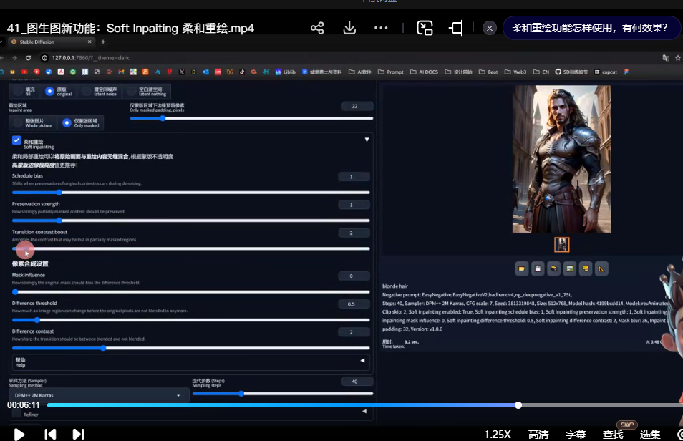683x441 pixels.
Task: Open the 高清 quality menu
Action: 538,435
